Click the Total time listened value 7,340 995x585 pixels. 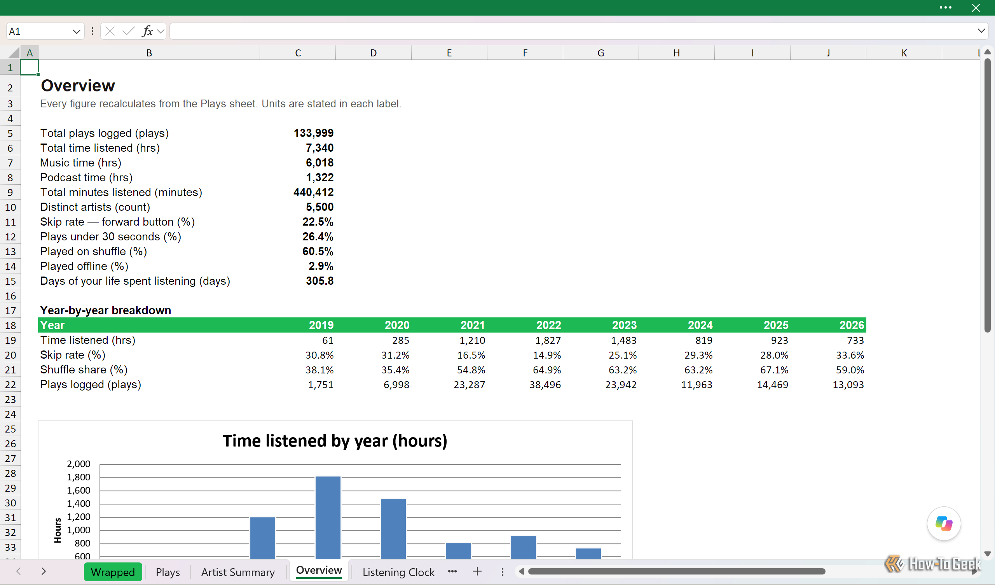pos(319,148)
